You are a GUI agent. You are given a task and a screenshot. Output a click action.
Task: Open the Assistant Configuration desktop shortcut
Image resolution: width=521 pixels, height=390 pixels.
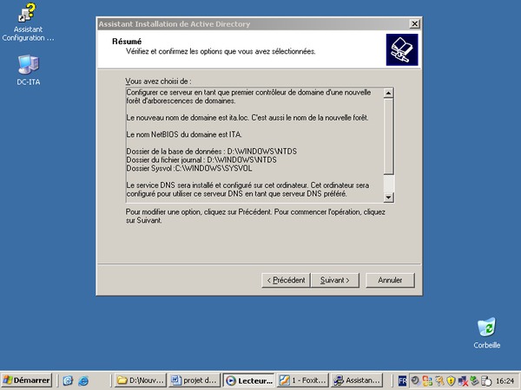point(28,23)
